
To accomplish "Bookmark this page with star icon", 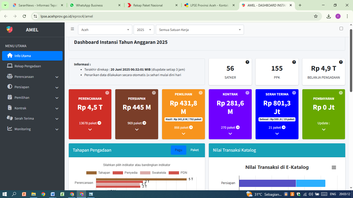I will click(316, 16).
